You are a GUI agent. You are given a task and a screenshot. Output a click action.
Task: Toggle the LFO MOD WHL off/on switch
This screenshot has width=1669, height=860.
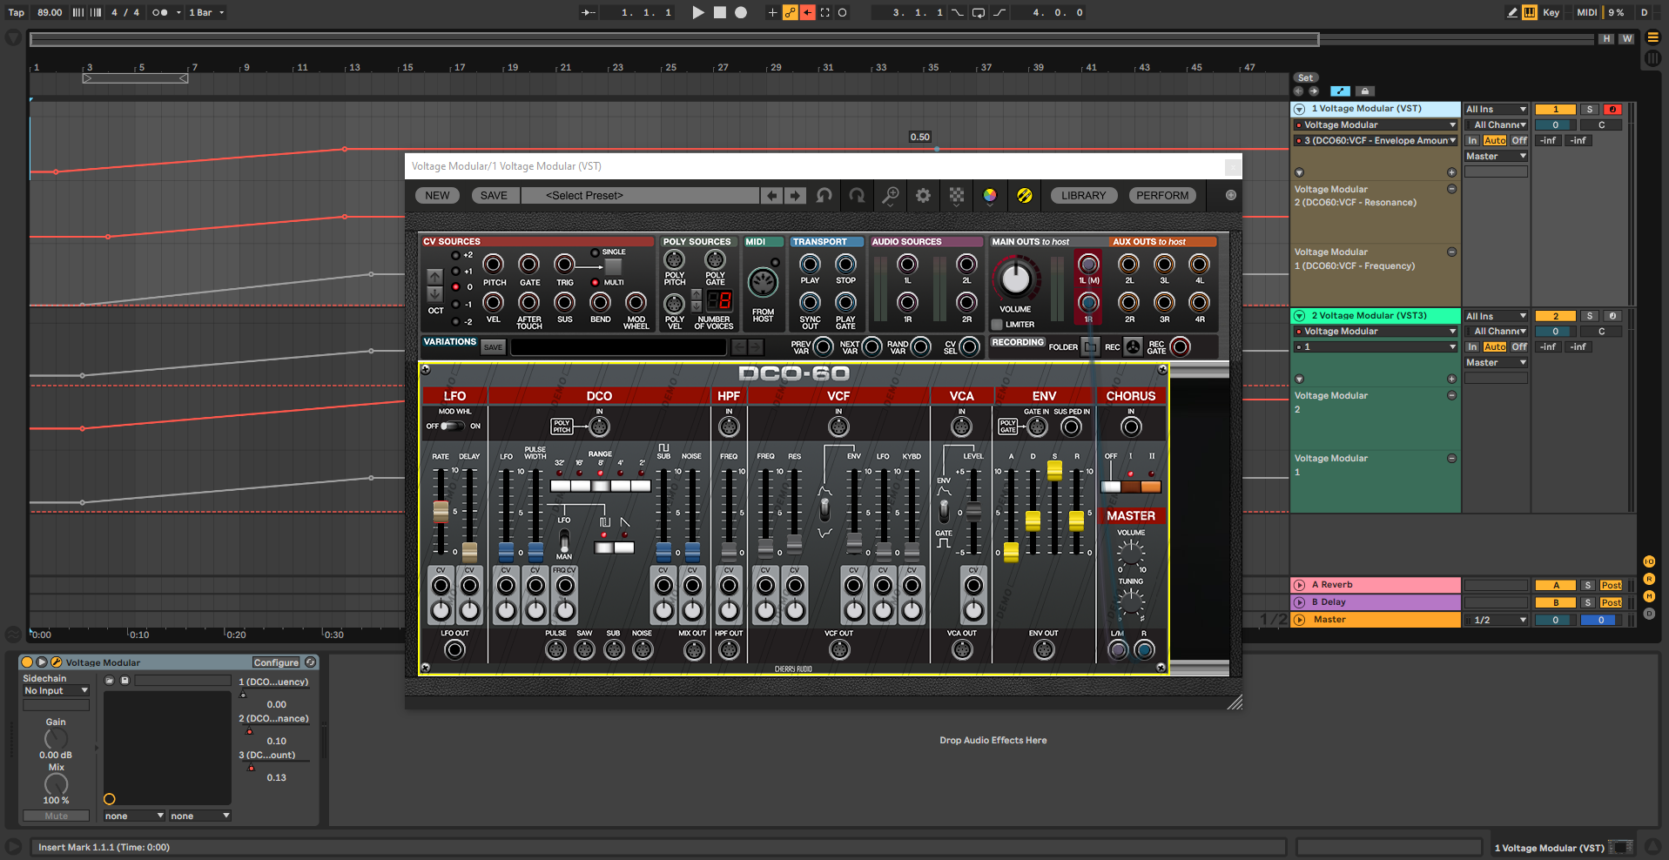click(x=453, y=427)
